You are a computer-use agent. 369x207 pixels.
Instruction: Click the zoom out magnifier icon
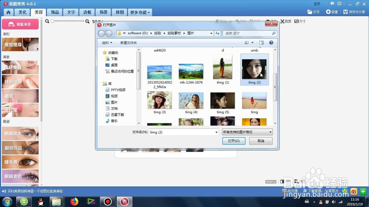point(47,21)
